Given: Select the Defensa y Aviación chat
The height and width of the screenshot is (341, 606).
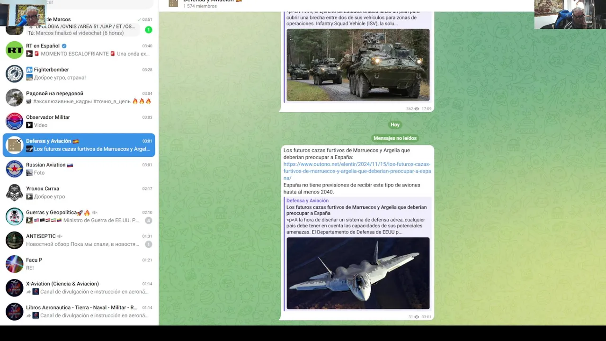Looking at the screenshot, I should (x=79, y=145).
